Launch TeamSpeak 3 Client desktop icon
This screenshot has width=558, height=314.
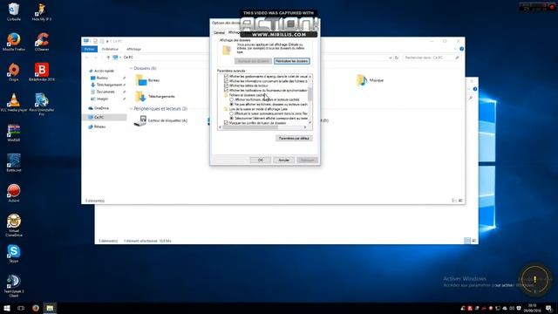coord(14,285)
